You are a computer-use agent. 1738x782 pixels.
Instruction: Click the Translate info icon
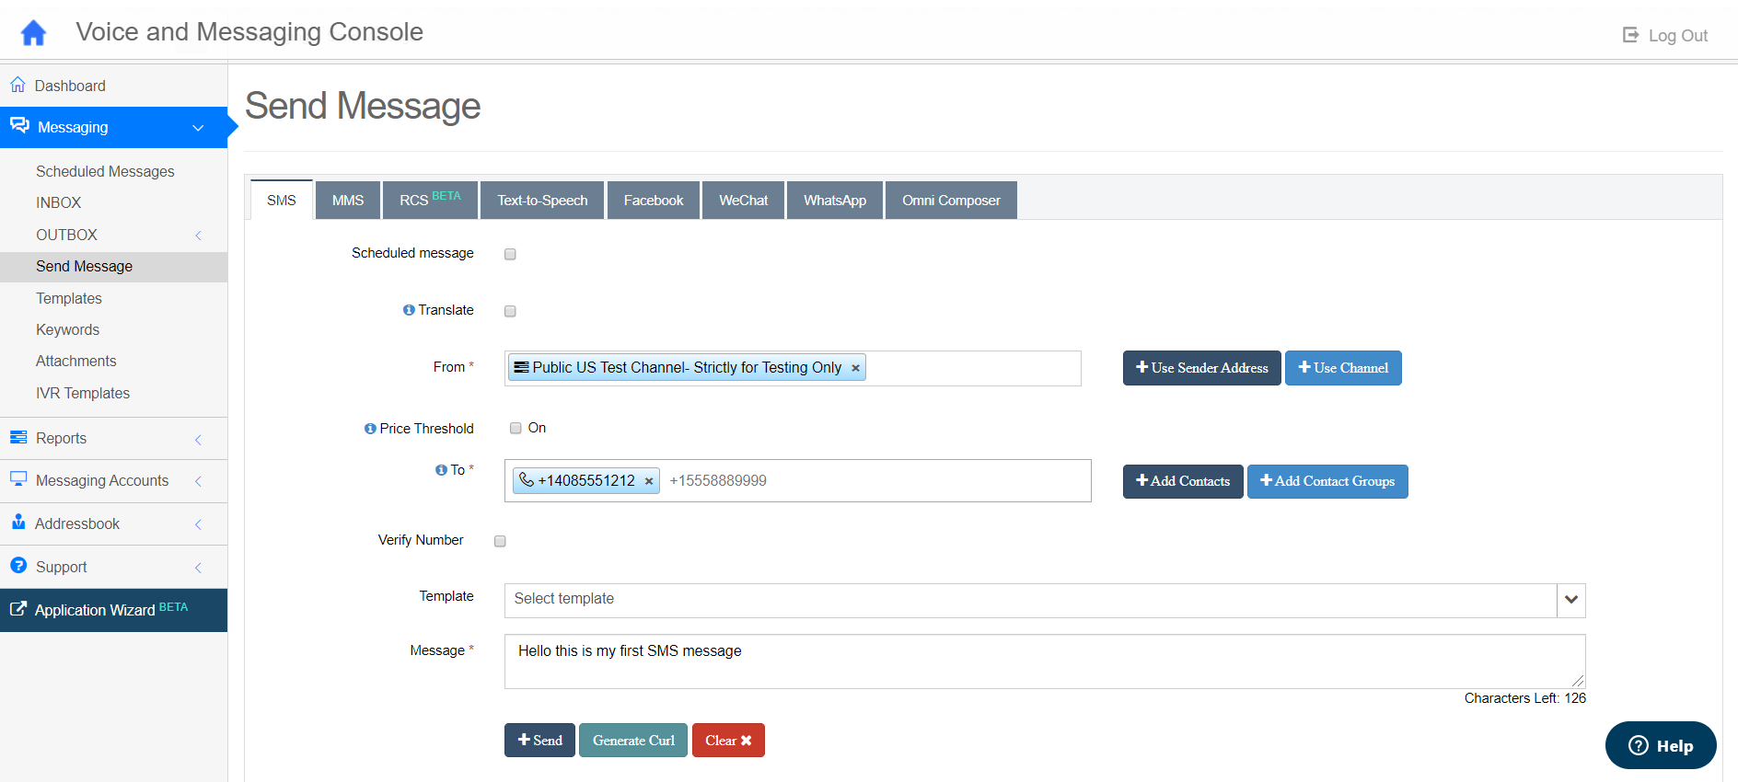tap(409, 310)
